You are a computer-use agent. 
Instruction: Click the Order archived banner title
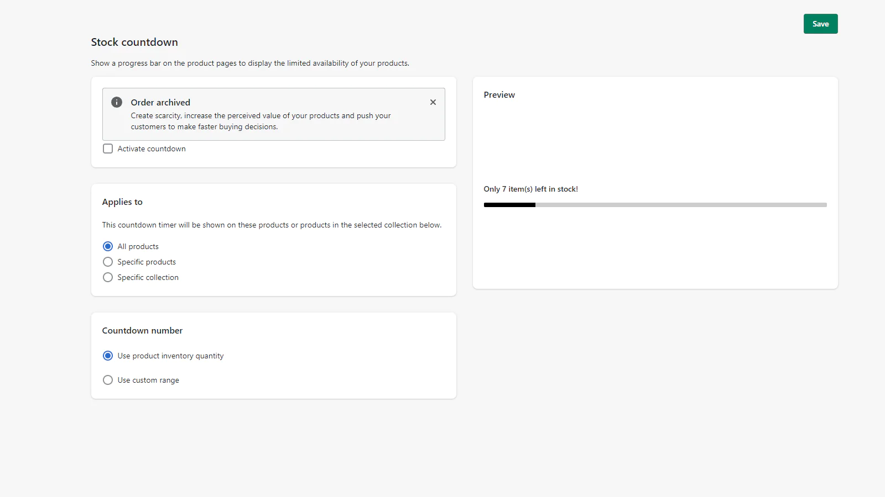(x=160, y=102)
